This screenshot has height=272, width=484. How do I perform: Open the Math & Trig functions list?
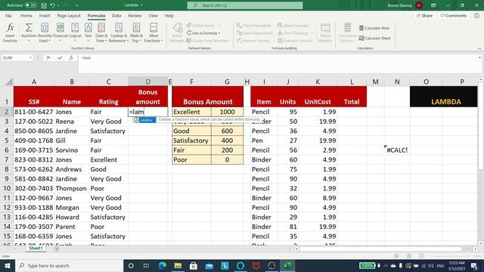(136, 32)
